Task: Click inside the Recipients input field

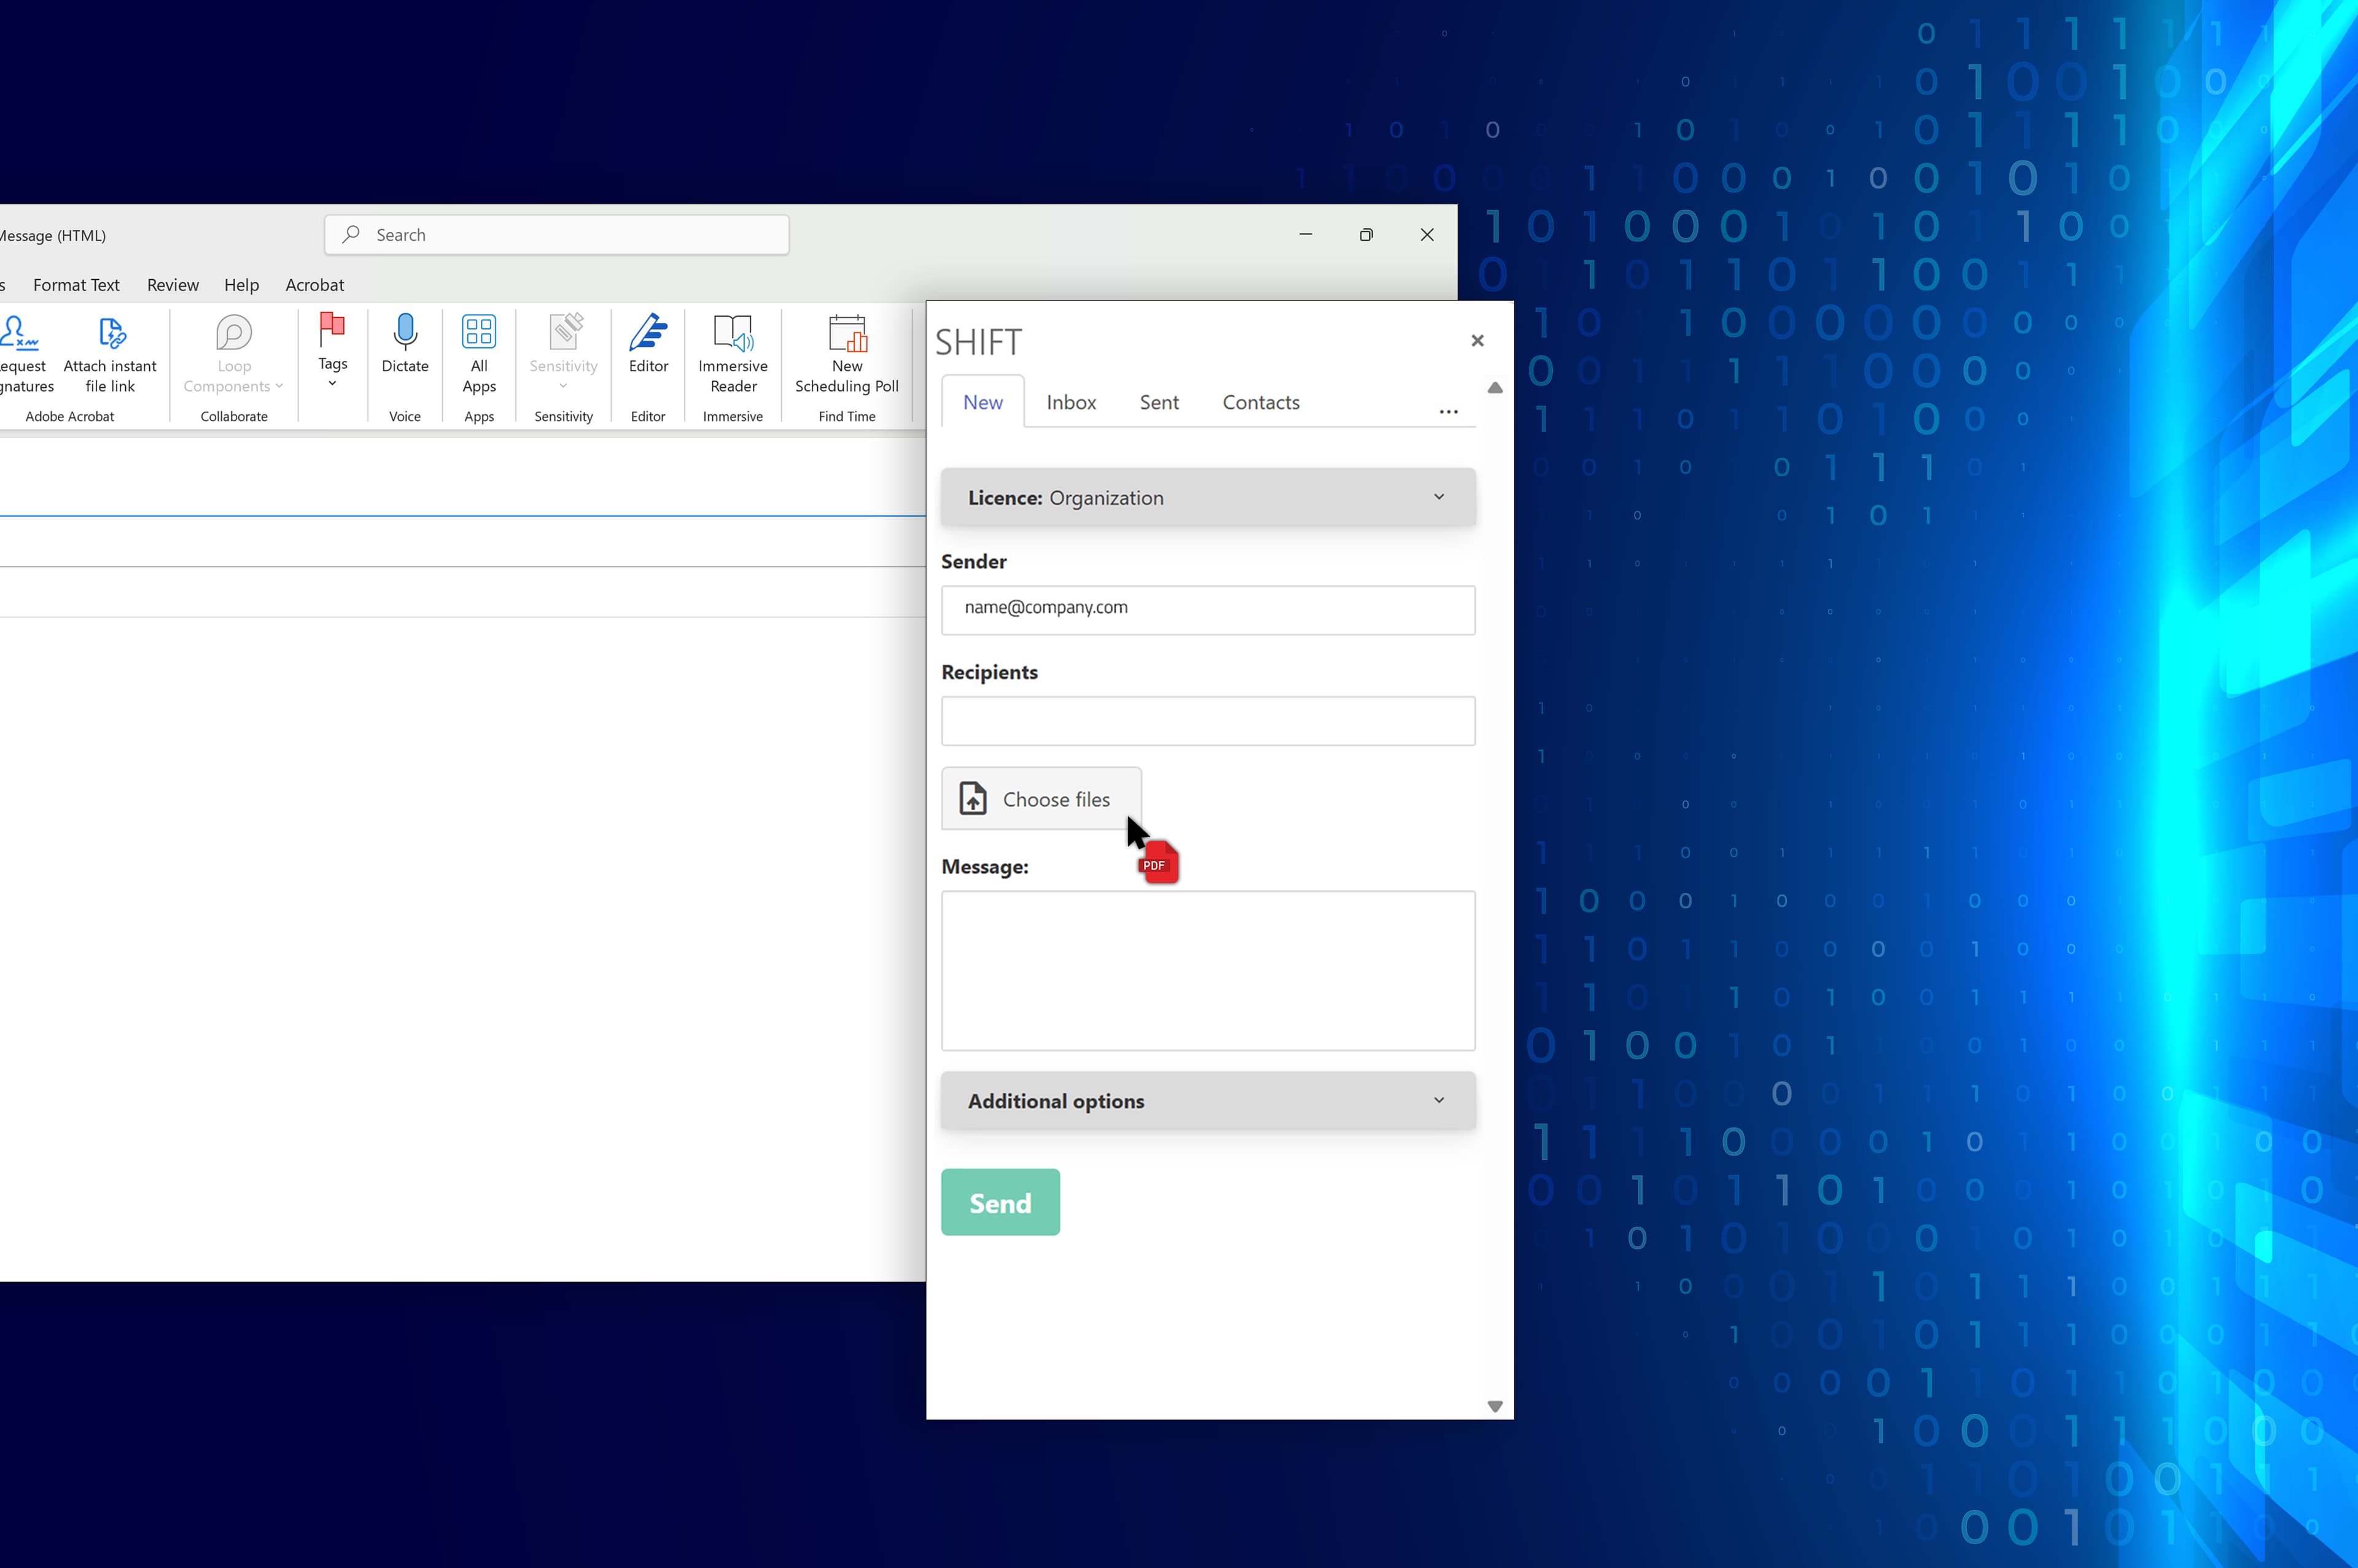Action: coord(1207,720)
